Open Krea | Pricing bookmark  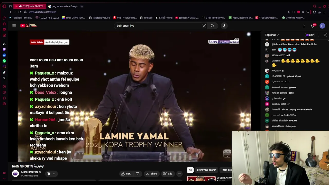[x=163, y=18]
